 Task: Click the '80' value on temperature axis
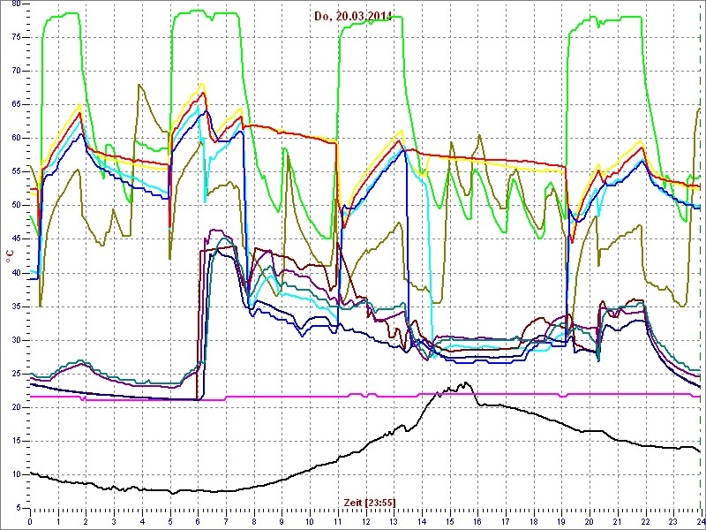pos(16,4)
